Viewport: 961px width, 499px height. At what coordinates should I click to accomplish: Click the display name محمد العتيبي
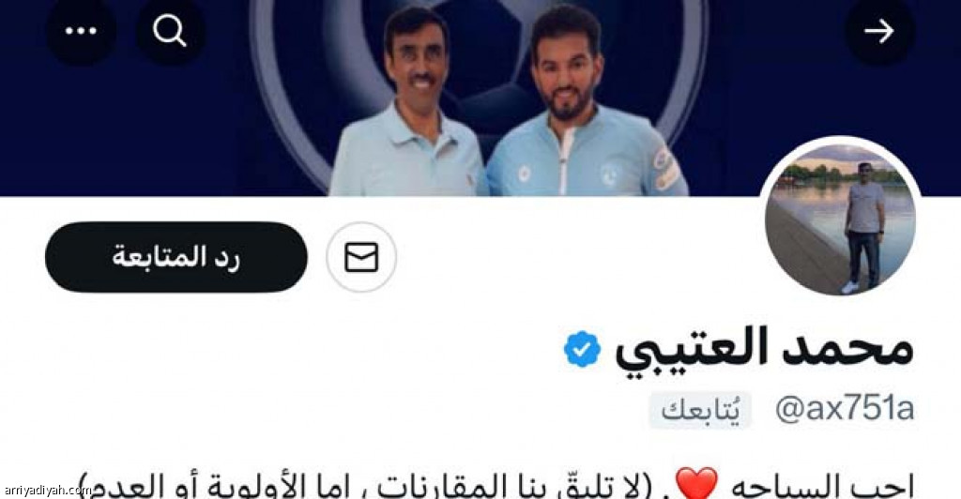click(764, 350)
